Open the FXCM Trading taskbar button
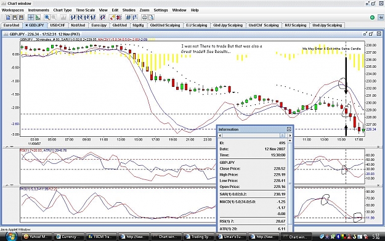Viewport: 385px width, 241px height. [x=102, y=237]
